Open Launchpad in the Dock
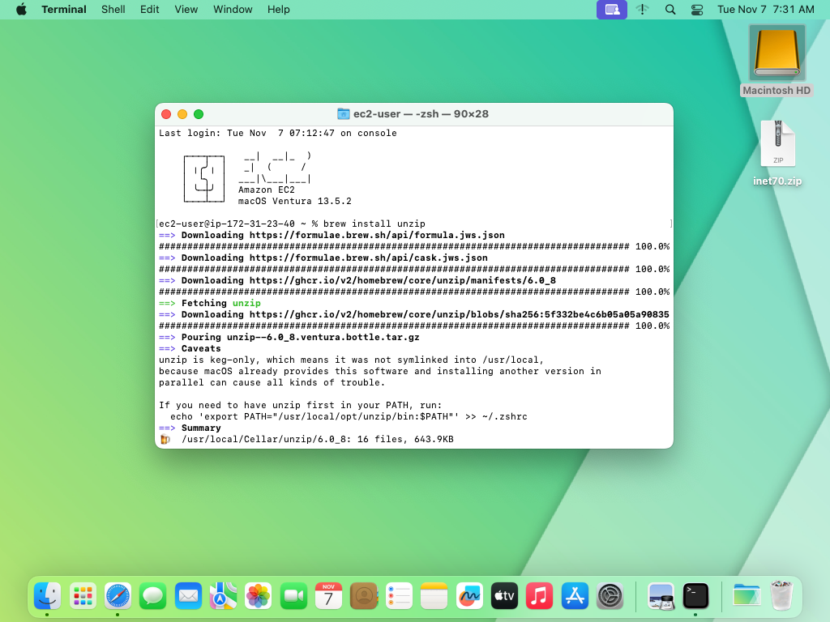Image resolution: width=830 pixels, height=622 pixels. point(83,595)
